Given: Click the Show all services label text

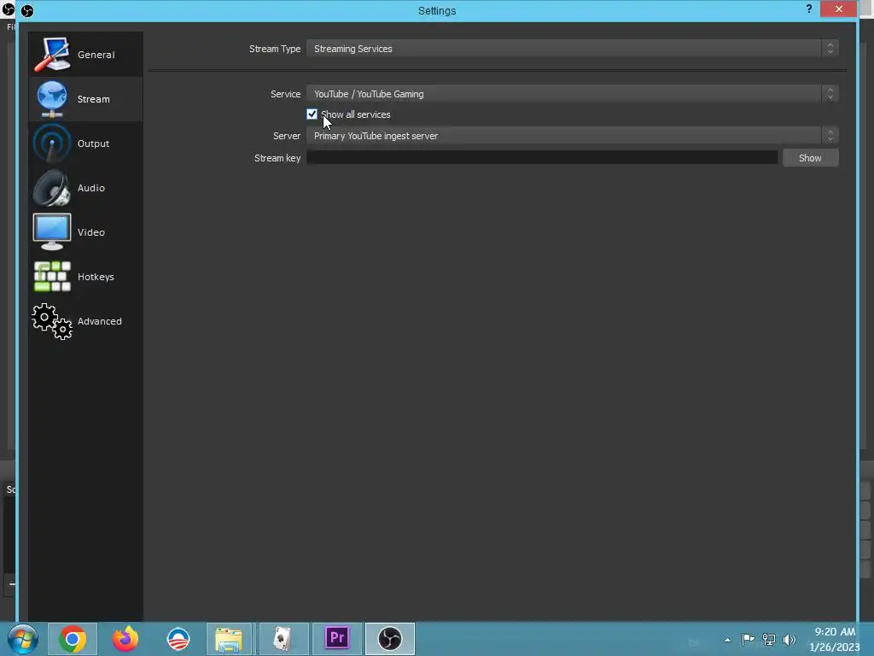Looking at the screenshot, I should 356,114.
